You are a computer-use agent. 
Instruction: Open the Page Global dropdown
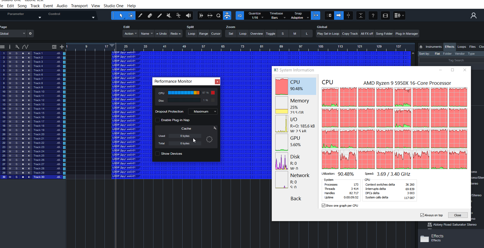click(13, 34)
